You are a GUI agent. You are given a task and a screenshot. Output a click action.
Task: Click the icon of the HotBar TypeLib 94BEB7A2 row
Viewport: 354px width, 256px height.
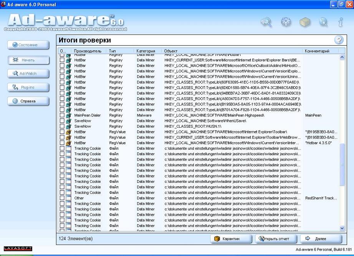tap(68, 93)
